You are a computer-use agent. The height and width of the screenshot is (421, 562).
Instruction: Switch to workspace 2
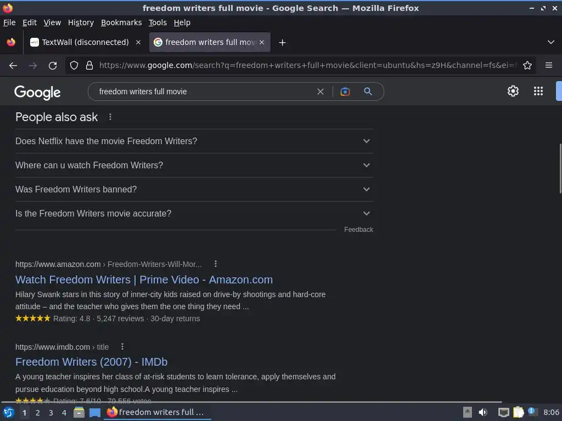[38, 413]
